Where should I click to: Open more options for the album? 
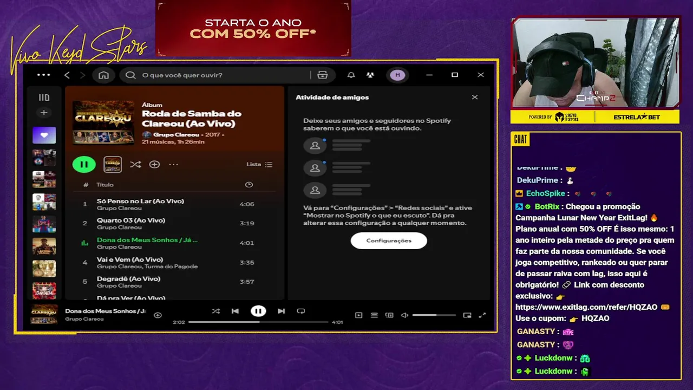pos(173,164)
